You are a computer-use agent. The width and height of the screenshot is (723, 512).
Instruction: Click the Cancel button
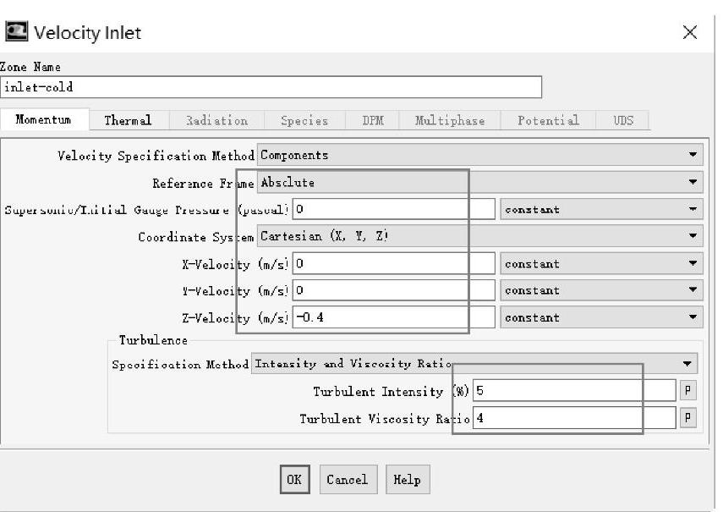coord(347,480)
